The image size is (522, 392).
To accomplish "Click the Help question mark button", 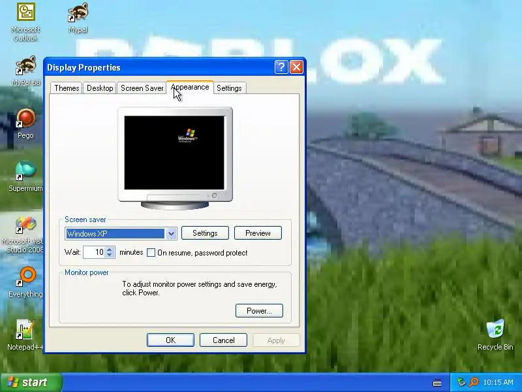I will pyautogui.click(x=281, y=67).
